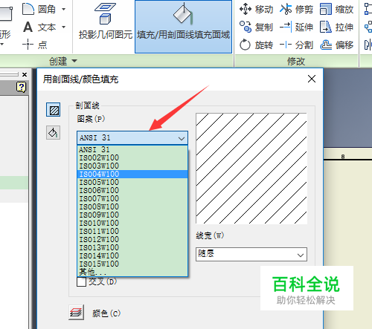Click the hatch pattern preview box
This screenshot has height=329, width=372.
[x=251, y=169]
